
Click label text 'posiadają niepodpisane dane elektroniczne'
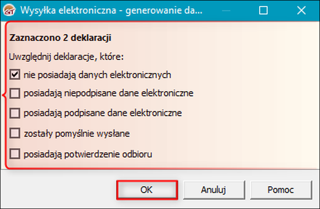click(109, 93)
